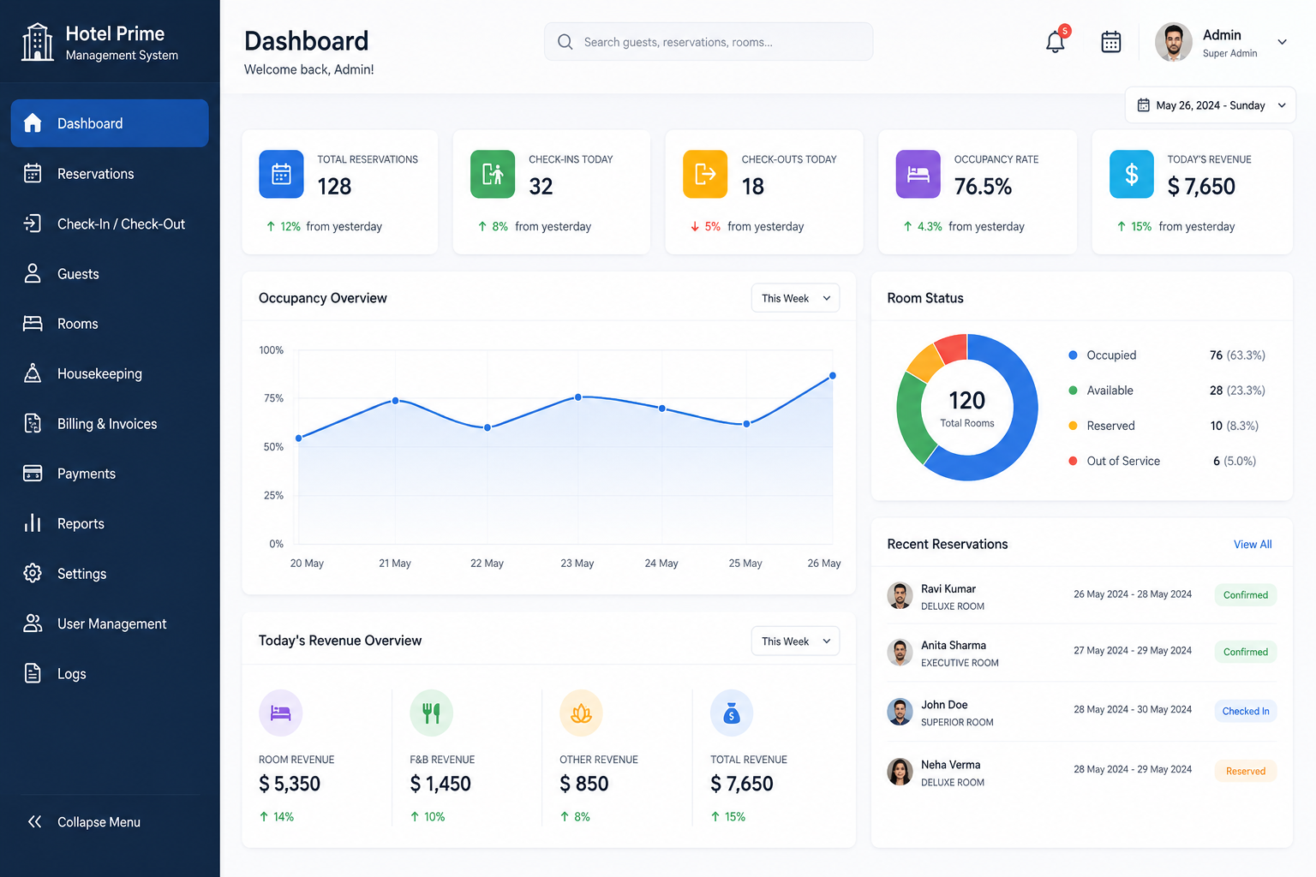Click the View All reservations link
Screen dimensions: 1316x877
pos(1253,545)
